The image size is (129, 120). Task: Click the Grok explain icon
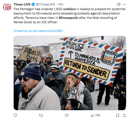pyautogui.click(x=119, y=4)
